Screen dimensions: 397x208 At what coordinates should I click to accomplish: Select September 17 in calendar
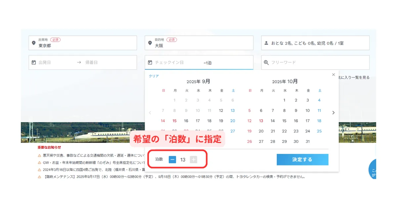198,121
